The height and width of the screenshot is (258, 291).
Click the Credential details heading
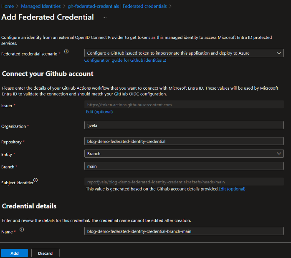point(29,206)
